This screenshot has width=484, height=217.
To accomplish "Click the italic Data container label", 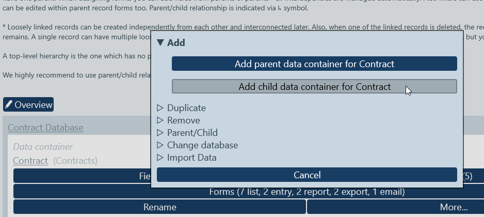I will (43, 147).
